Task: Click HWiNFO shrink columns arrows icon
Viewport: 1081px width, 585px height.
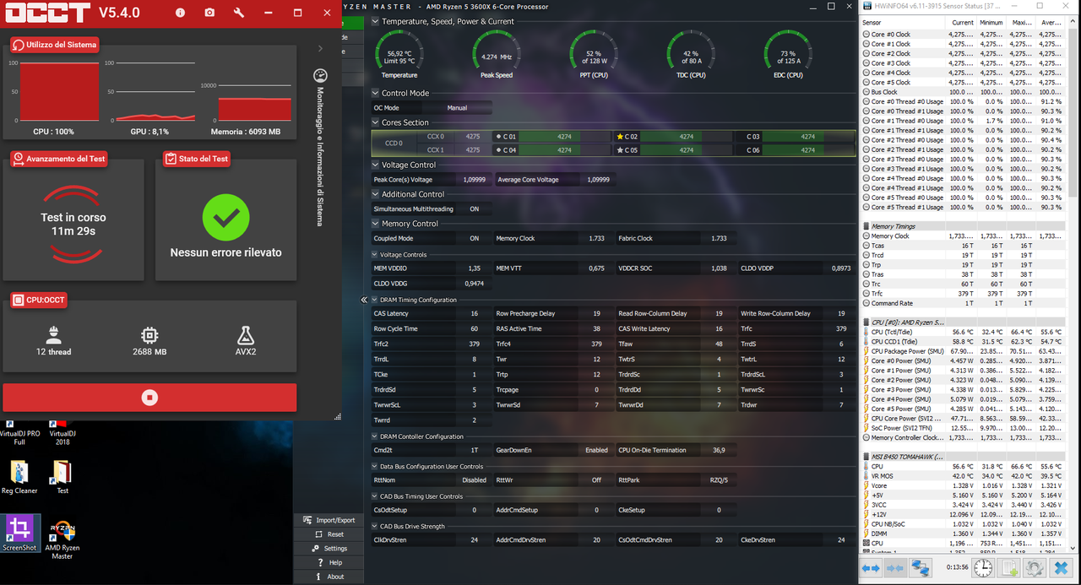Action: tap(895, 568)
